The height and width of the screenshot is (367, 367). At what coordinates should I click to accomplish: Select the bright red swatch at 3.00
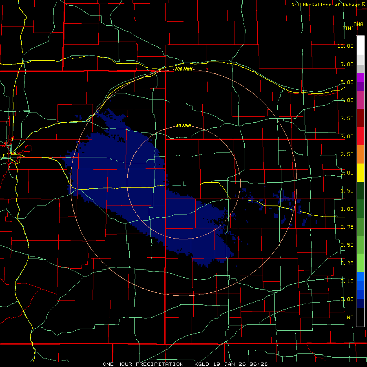point(360,136)
